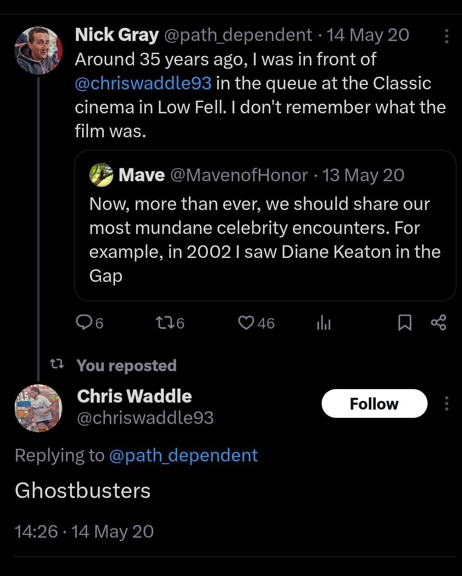Click the @MavenofHonor handle

pyautogui.click(x=239, y=175)
